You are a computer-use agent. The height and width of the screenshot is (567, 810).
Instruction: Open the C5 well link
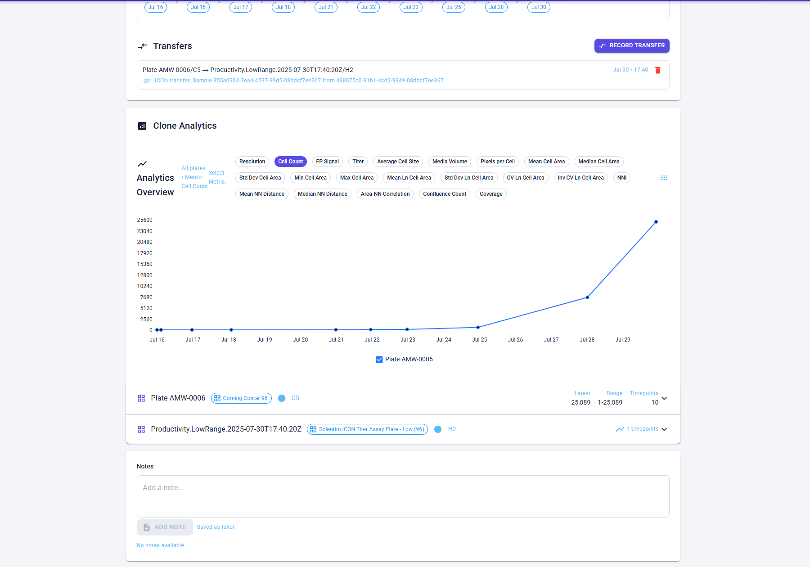coord(295,398)
